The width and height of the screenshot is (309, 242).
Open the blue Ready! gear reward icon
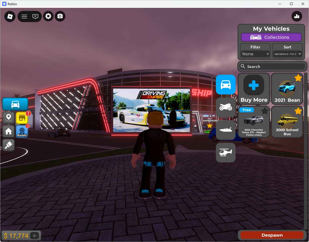tap(22, 131)
